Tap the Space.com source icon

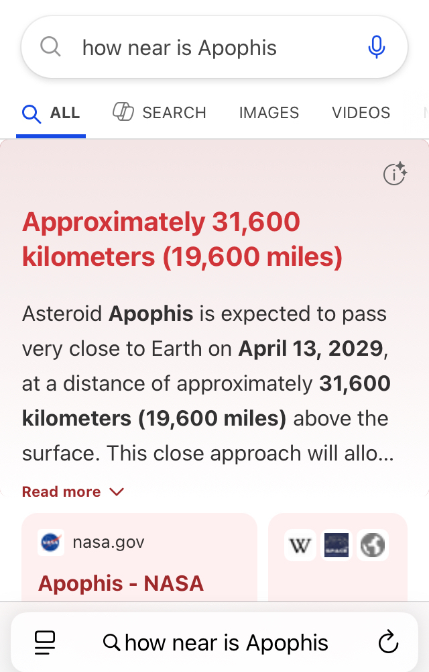[x=336, y=545]
